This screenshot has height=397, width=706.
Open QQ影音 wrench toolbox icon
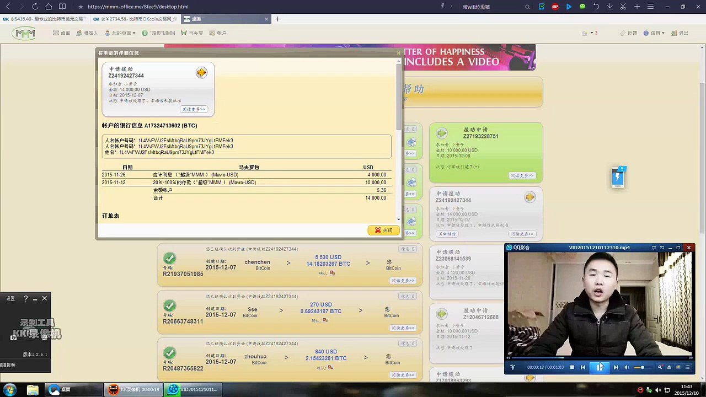click(660, 367)
